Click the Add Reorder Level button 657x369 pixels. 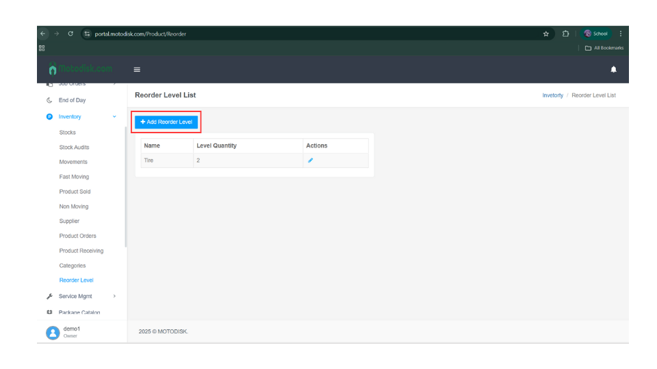pos(166,122)
